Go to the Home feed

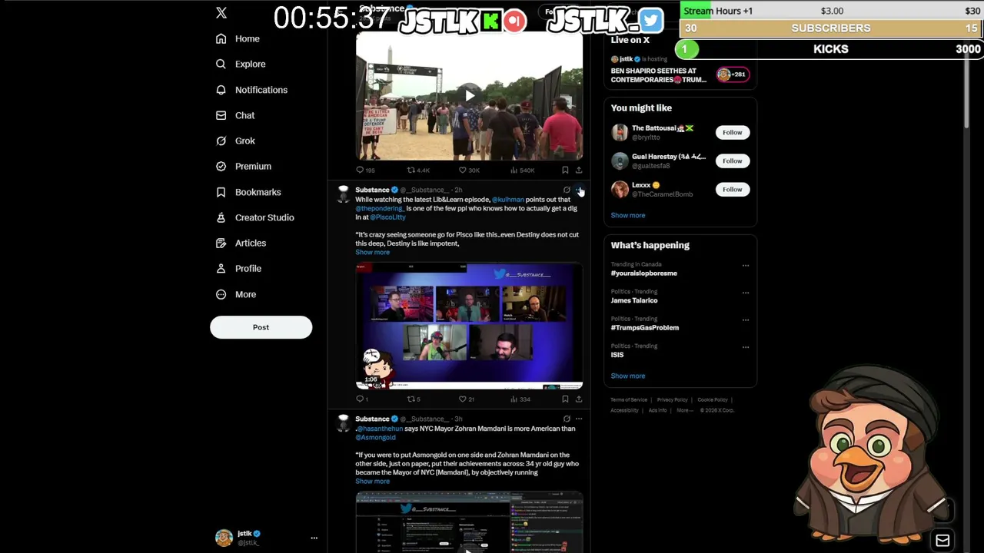[x=238, y=38]
